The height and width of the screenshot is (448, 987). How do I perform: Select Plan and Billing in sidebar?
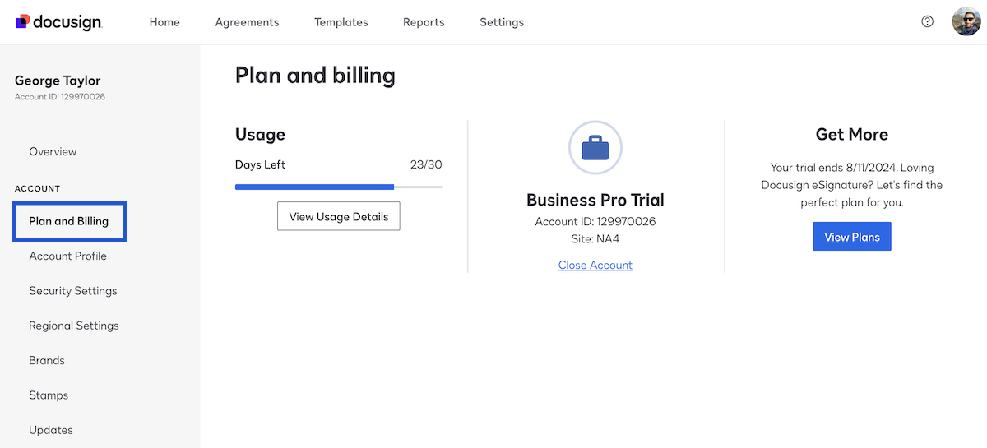(x=69, y=221)
